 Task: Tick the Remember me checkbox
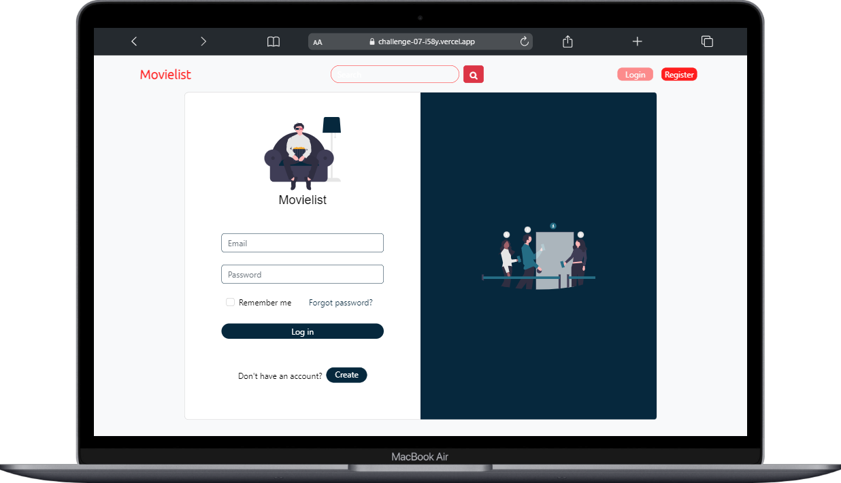231,302
